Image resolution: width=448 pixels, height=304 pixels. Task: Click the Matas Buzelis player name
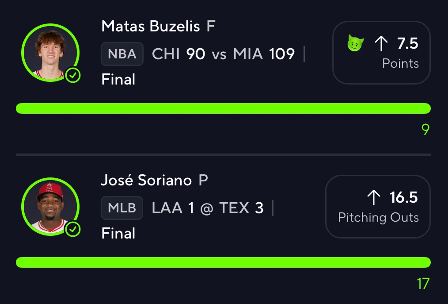point(151,27)
